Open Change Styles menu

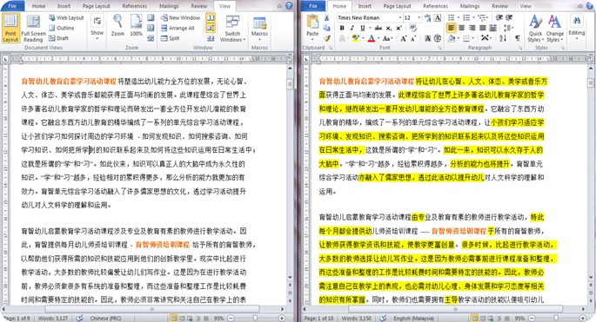[x=554, y=29]
